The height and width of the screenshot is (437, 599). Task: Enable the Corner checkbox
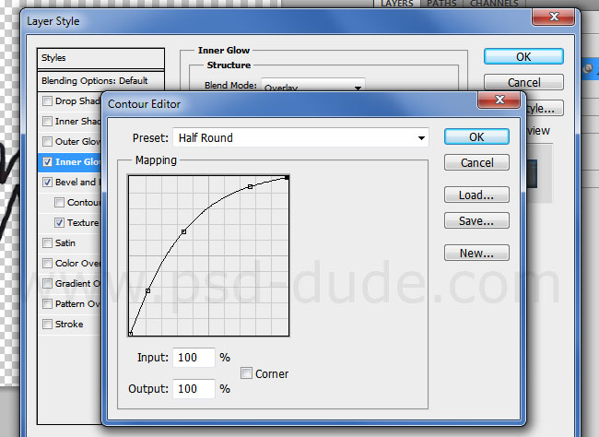pyautogui.click(x=247, y=373)
